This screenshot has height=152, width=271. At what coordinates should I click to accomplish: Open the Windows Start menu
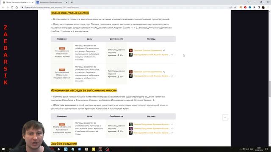[x=3, y=149]
